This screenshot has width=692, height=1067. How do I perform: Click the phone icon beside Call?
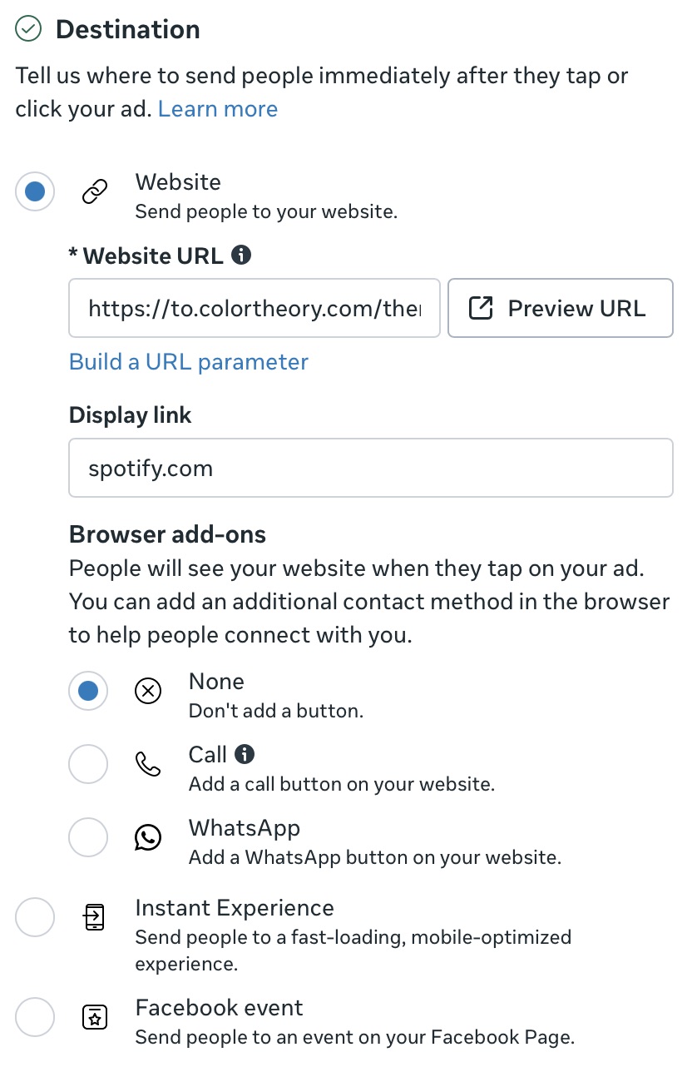tap(148, 764)
